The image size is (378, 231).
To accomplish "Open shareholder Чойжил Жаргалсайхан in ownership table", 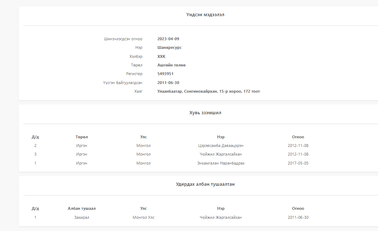I will point(221,154).
